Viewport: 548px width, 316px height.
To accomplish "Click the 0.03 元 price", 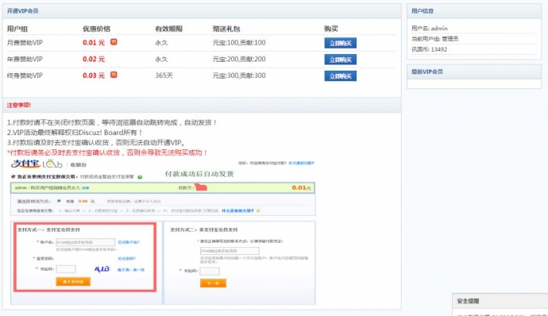I will (x=94, y=75).
